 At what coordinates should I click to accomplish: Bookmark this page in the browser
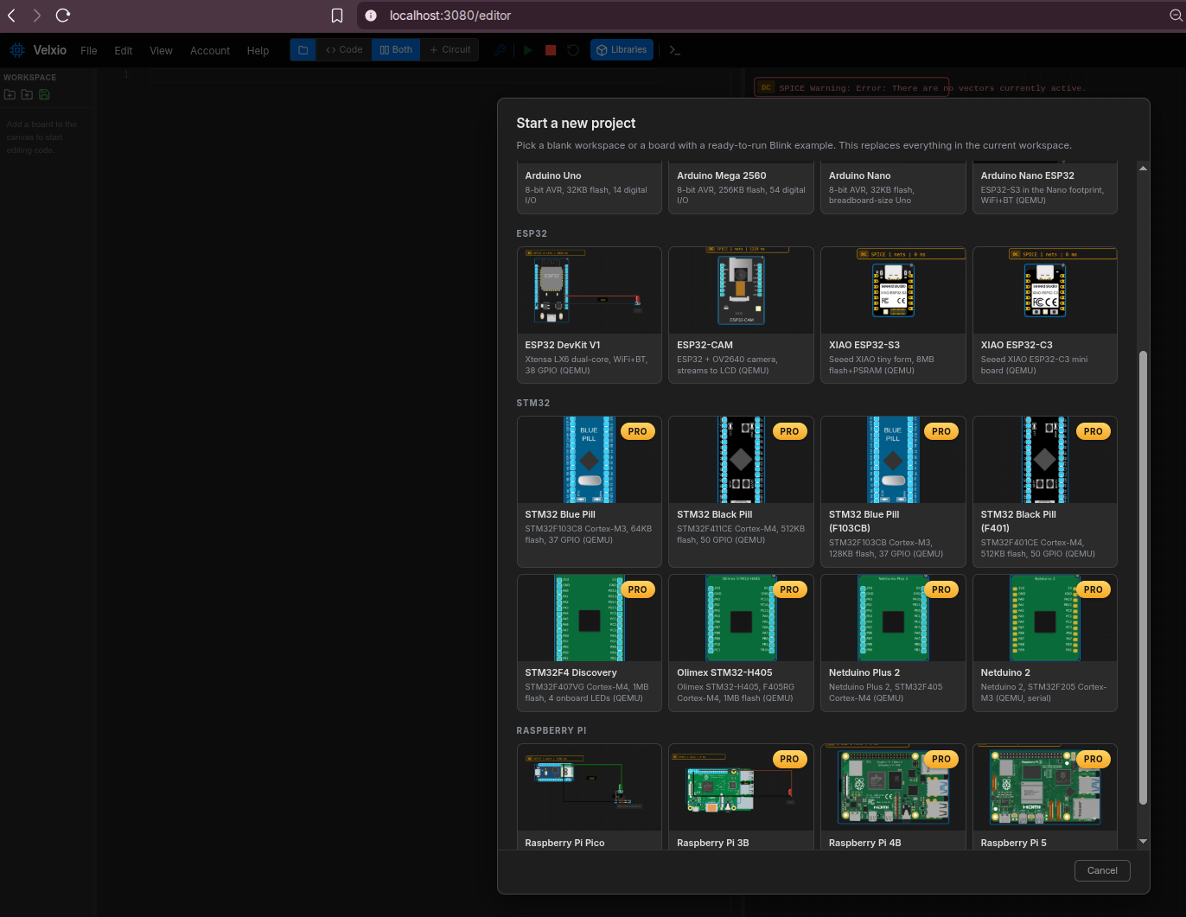(337, 16)
